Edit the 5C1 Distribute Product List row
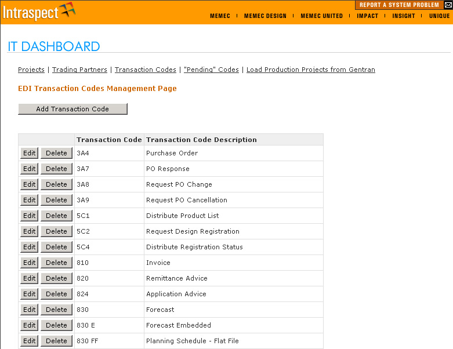This screenshot has height=349, width=453. click(29, 216)
